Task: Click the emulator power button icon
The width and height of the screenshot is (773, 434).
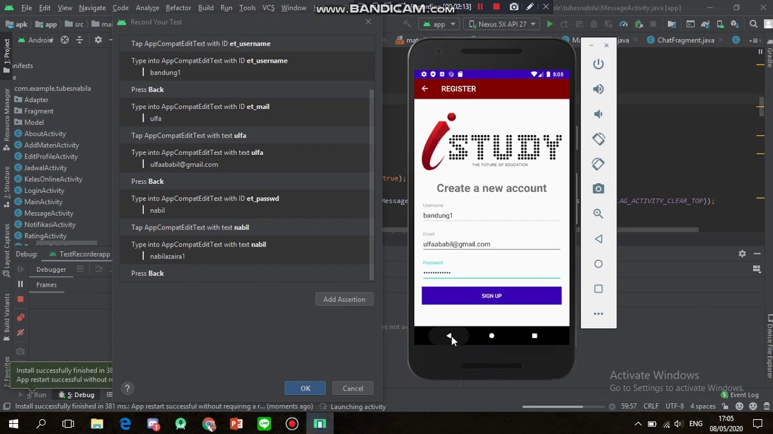Action: [598, 64]
